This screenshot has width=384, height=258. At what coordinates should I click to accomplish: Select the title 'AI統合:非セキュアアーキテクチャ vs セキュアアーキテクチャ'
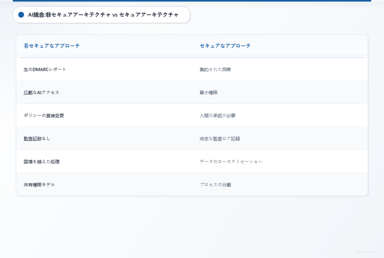pos(103,15)
